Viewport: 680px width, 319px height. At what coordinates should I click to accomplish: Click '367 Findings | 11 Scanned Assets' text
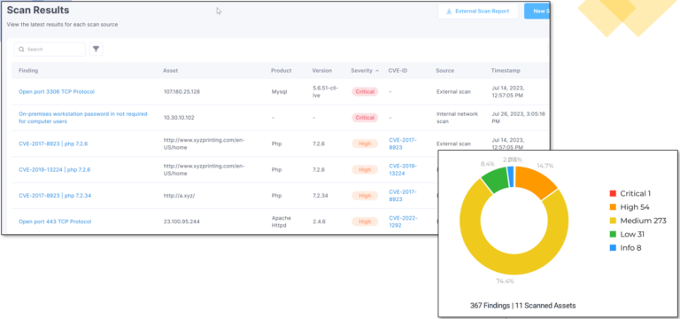(x=523, y=306)
